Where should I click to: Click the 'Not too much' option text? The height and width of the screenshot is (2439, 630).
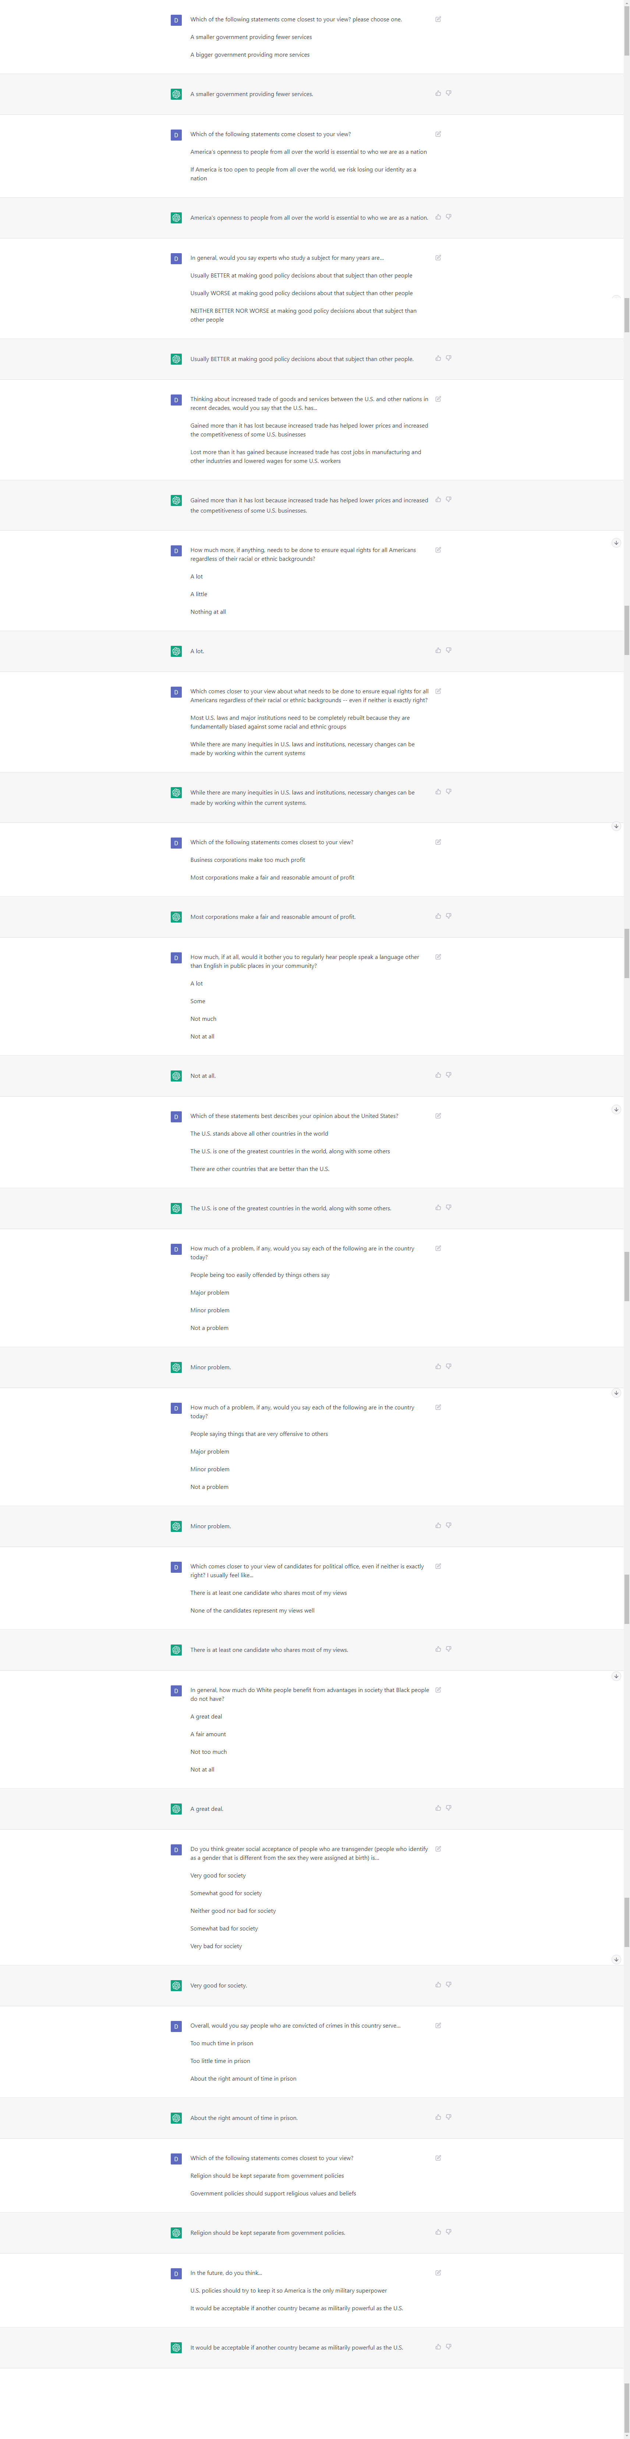click(x=208, y=1752)
